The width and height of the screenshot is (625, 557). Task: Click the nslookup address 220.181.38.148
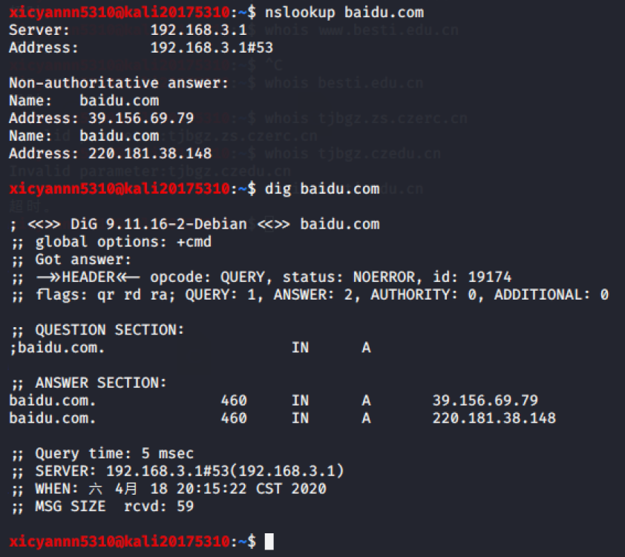(x=150, y=154)
